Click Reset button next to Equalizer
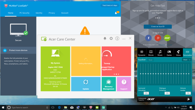 coord(150,60)
